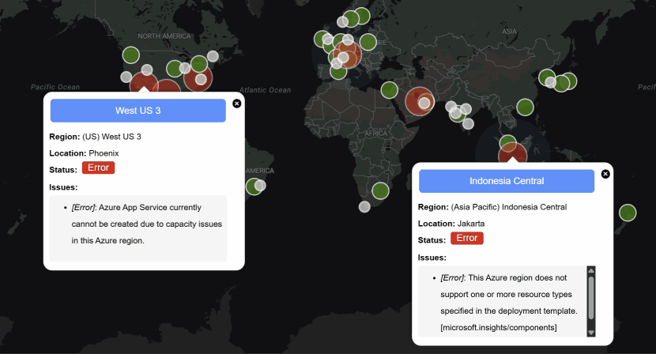Close the West US 3 popup

point(237,104)
